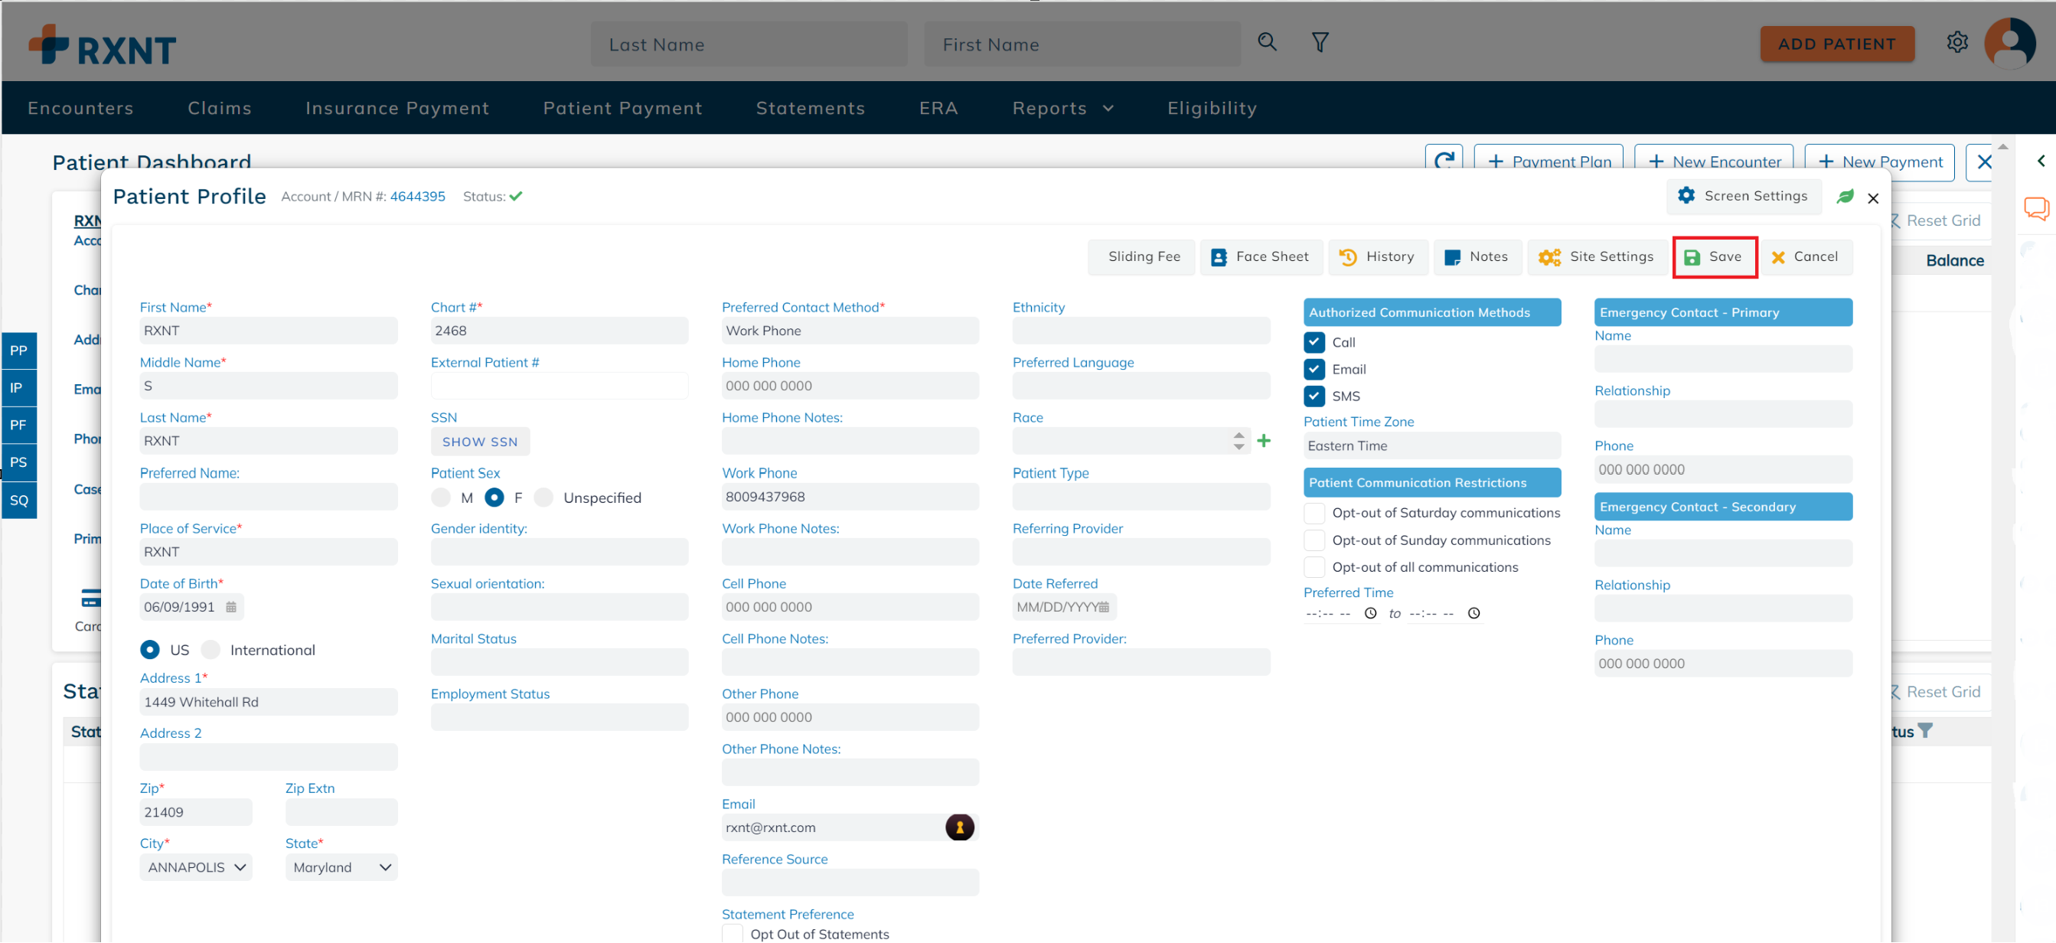Open Screen Settings
Image resolution: width=2056 pixels, height=943 pixels.
click(x=1743, y=196)
